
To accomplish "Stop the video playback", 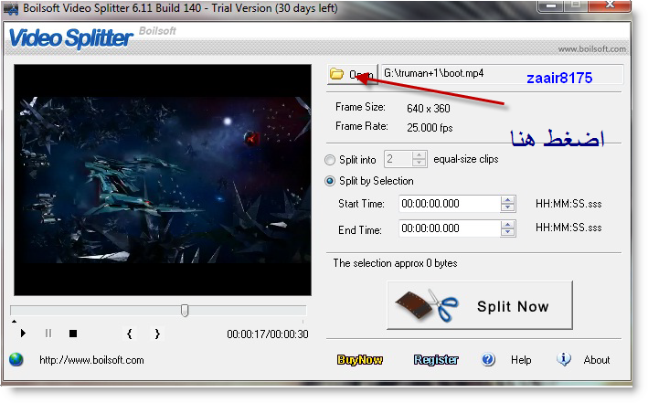I will coord(73,334).
